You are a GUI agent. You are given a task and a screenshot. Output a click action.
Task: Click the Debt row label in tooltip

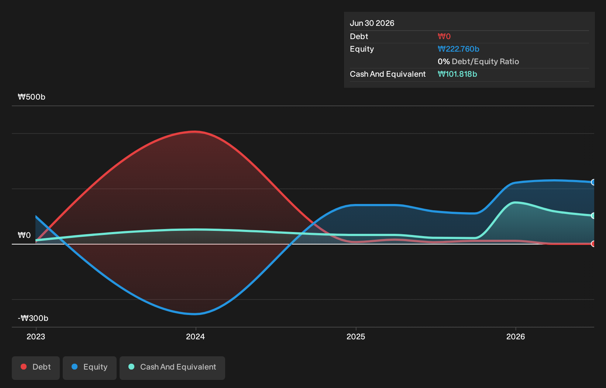pos(359,37)
